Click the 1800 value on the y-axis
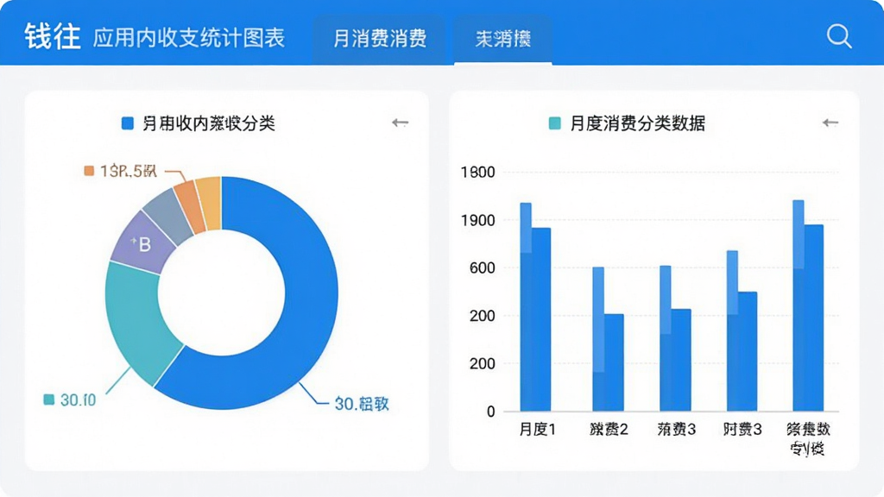The width and height of the screenshot is (884, 497). pos(478,173)
